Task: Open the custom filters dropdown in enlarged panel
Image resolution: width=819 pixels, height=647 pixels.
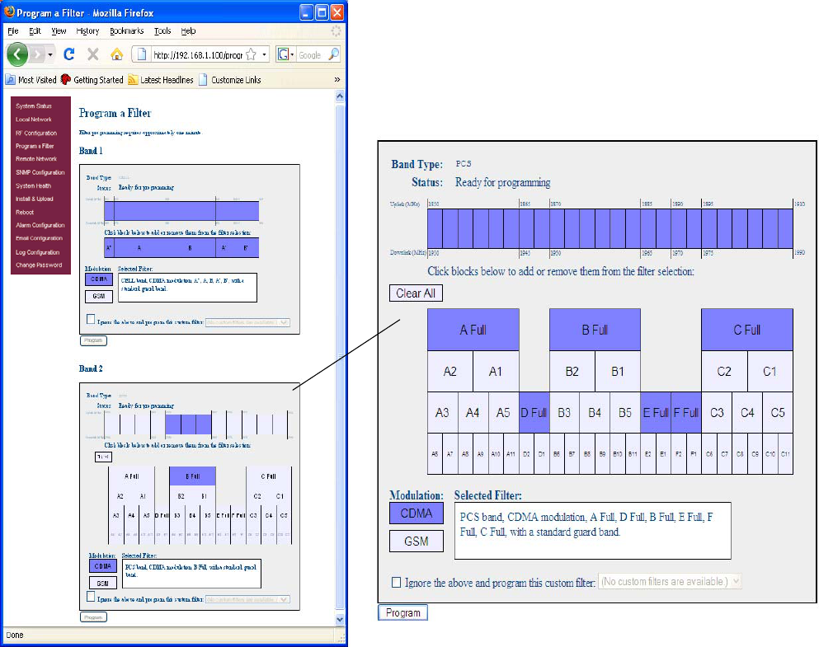Action: [x=670, y=581]
